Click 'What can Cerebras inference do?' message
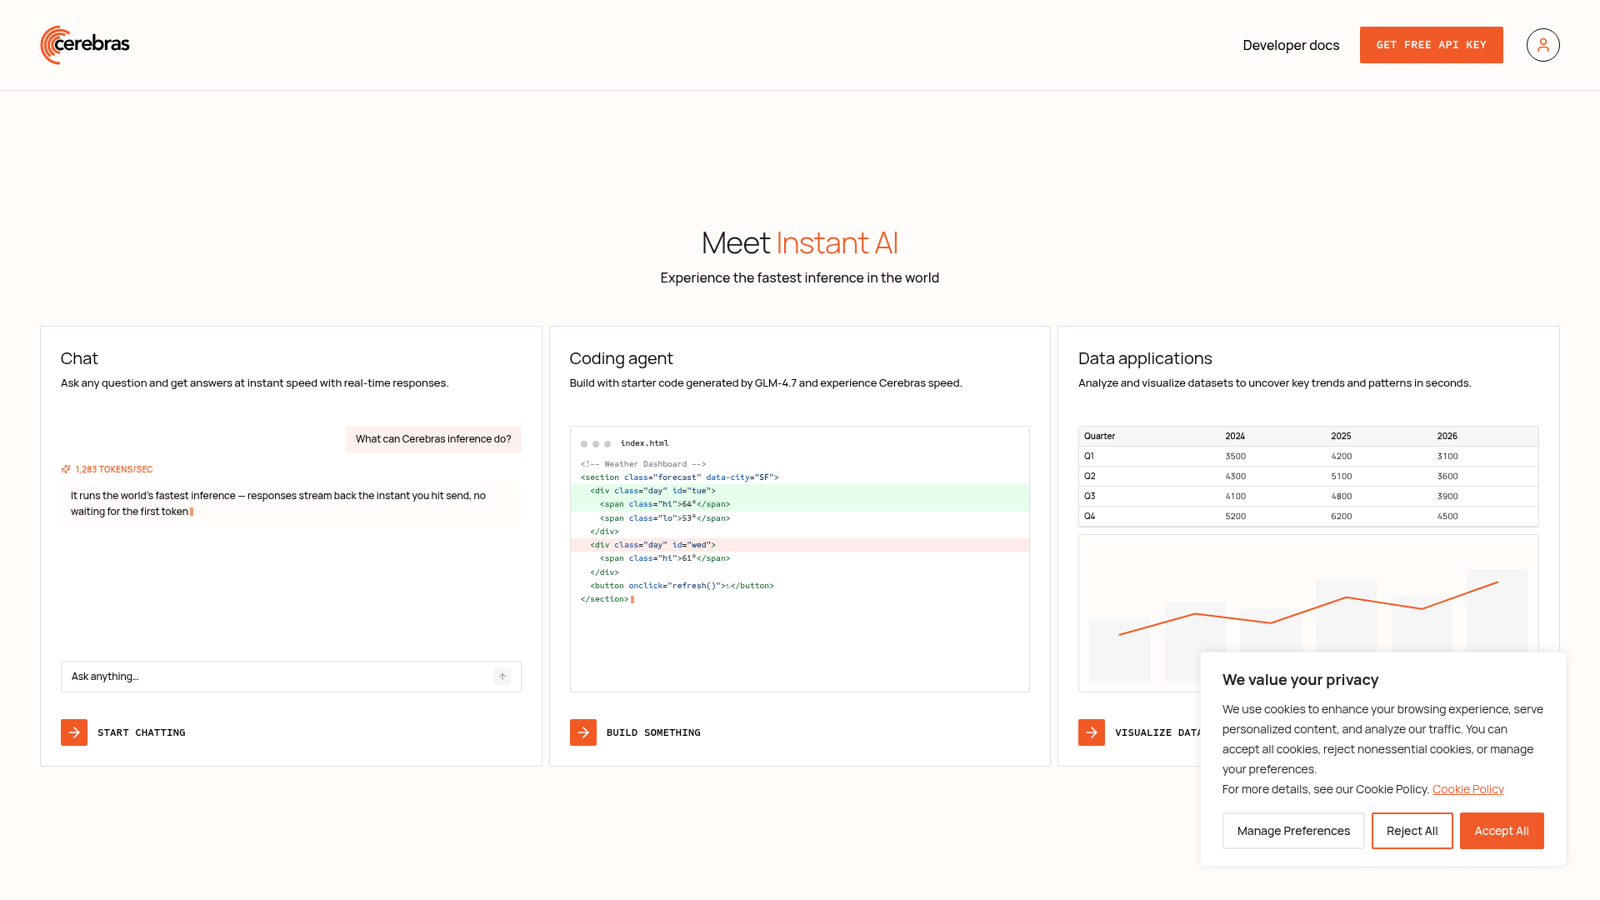The image size is (1600, 900). click(433, 439)
